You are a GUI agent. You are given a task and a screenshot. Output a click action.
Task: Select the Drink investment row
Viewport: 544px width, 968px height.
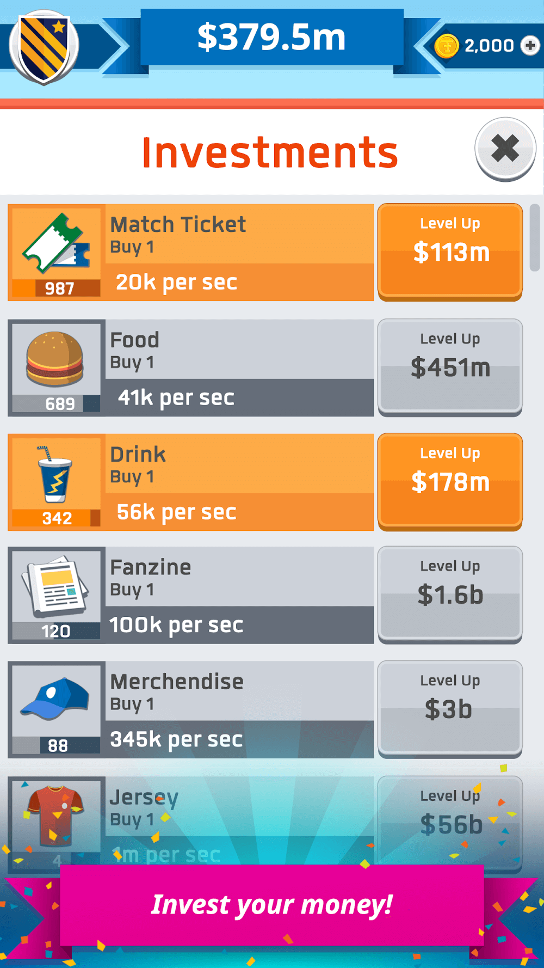239,482
